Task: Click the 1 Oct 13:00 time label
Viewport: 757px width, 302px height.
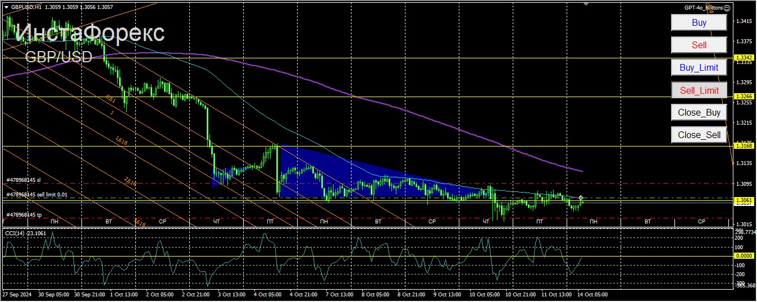Action: pos(123,294)
